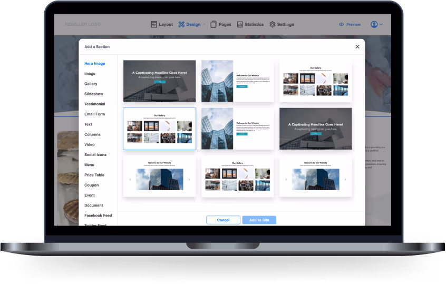
Task: Choose the highlighted second-row Our Gallery template
Action: tap(160, 129)
